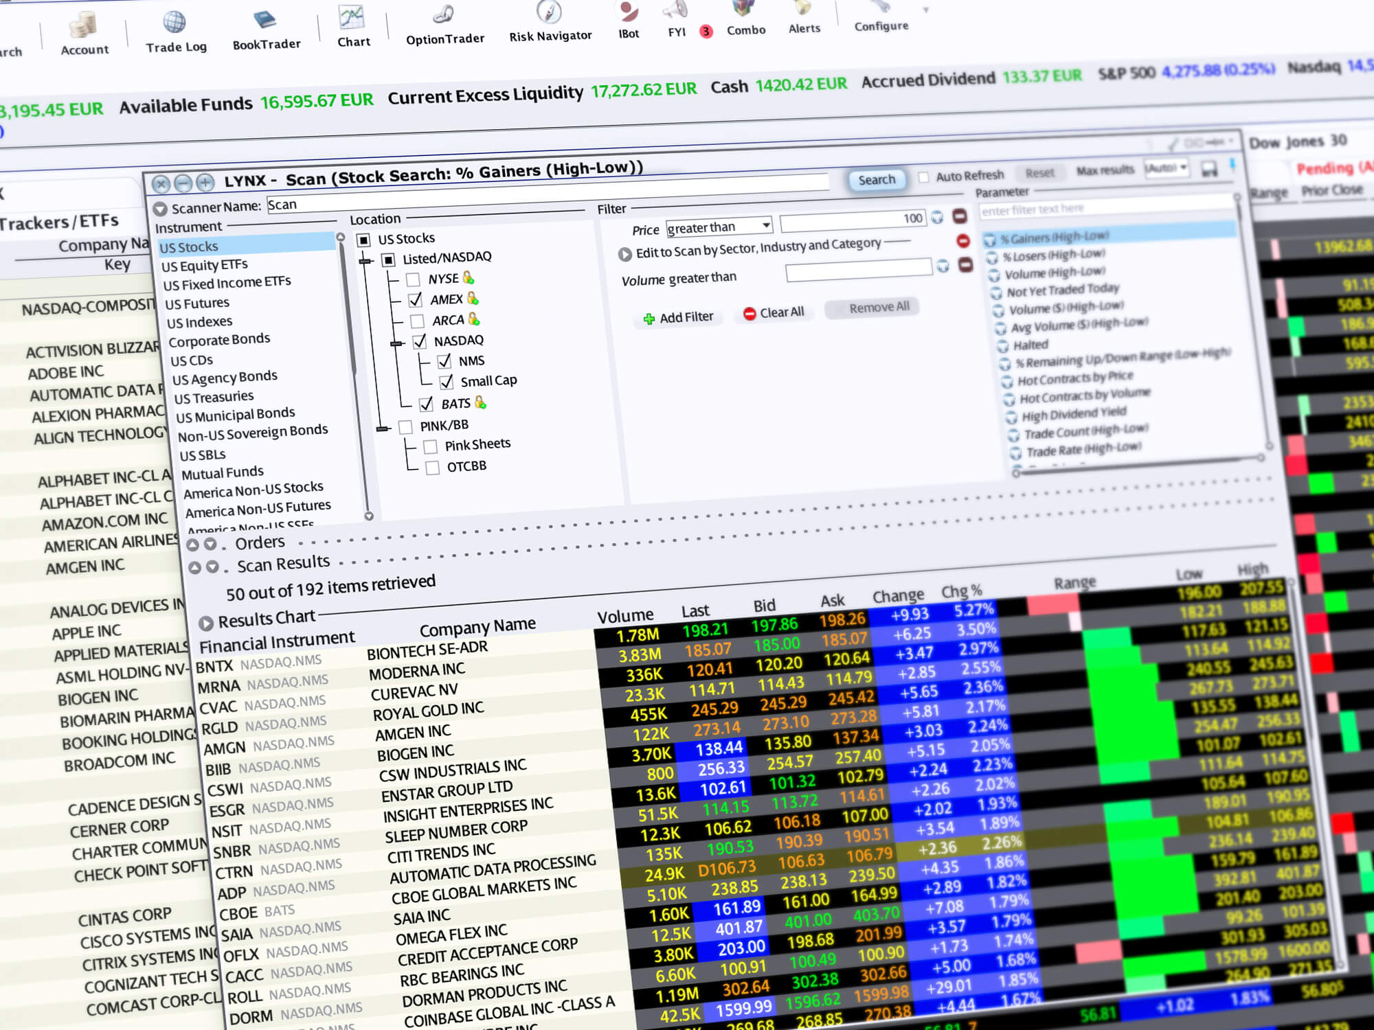The height and width of the screenshot is (1030, 1374).
Task: Sort results by Chg % column
Action: click(961, 591)
